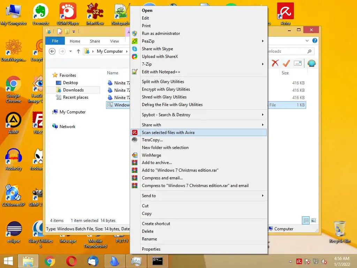
Task: Switch to the Share ribbon tab
Action: click(95, 41)
